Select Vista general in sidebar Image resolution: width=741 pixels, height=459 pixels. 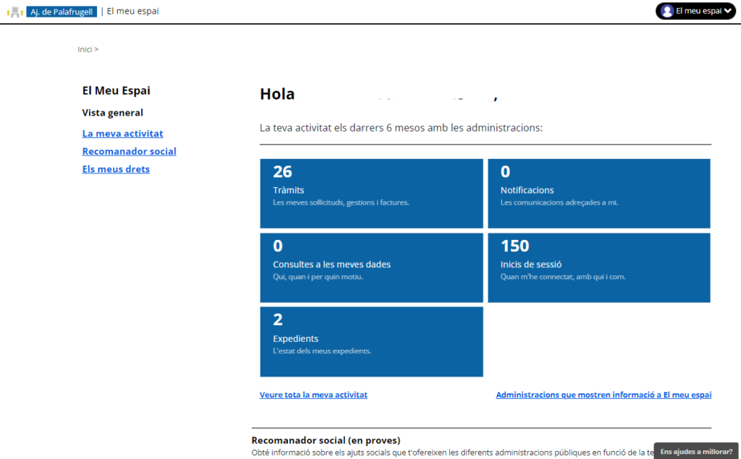112,113
